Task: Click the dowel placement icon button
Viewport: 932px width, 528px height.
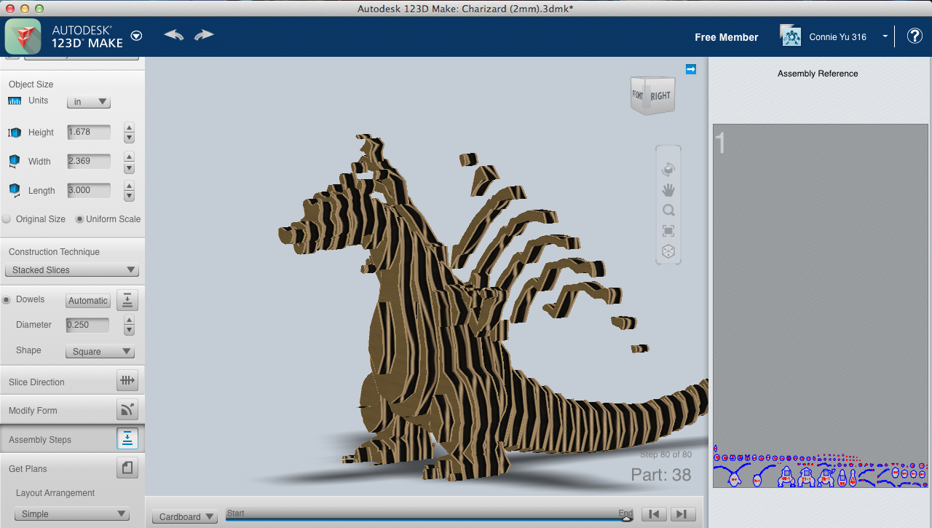Action: click(127, 300)
